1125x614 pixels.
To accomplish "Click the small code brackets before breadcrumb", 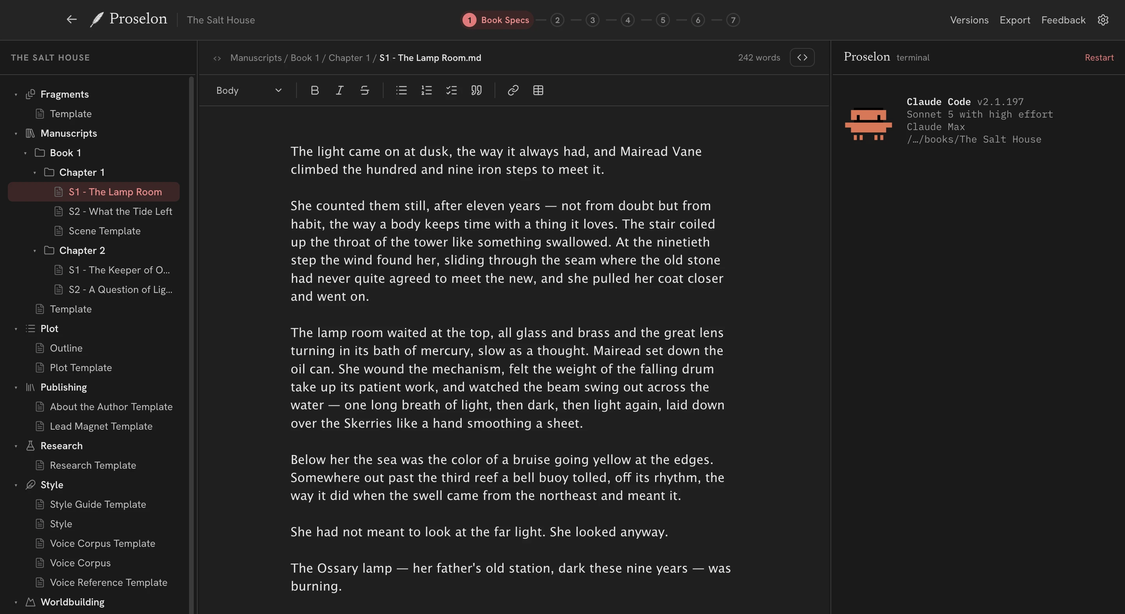I will tap(217, 58).
